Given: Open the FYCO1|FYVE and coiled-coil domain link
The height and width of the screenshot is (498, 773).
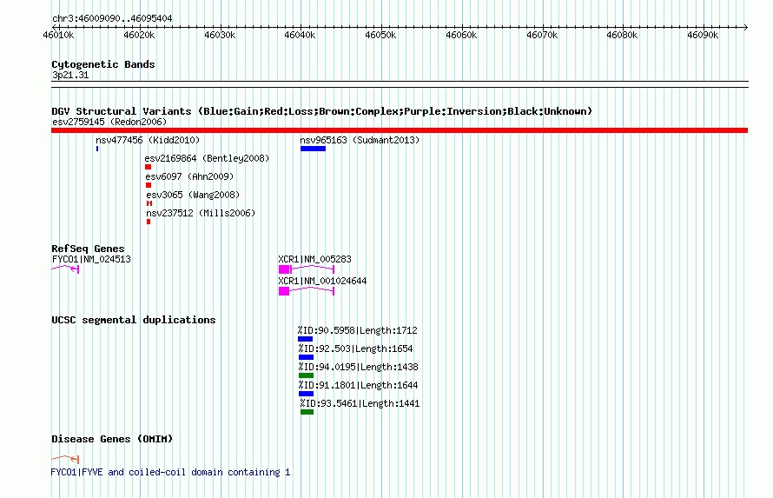Looking at the screenshot, I should [170, 472].
